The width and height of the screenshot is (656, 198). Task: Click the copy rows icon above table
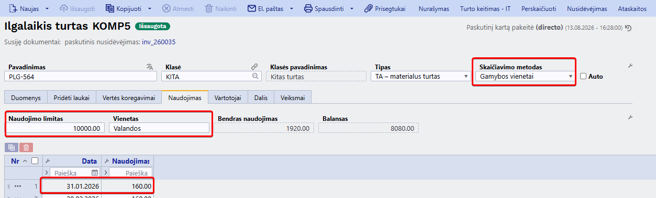[x=12, y=147]
